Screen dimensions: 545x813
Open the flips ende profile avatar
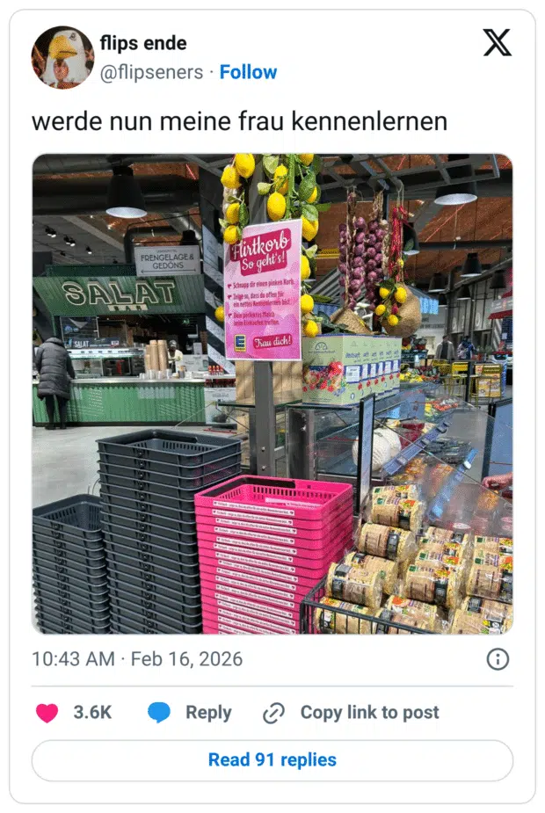click(x=62, y=57)
